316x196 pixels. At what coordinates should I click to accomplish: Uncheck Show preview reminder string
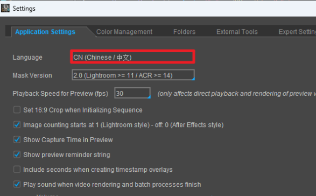(x=17, y=155)
